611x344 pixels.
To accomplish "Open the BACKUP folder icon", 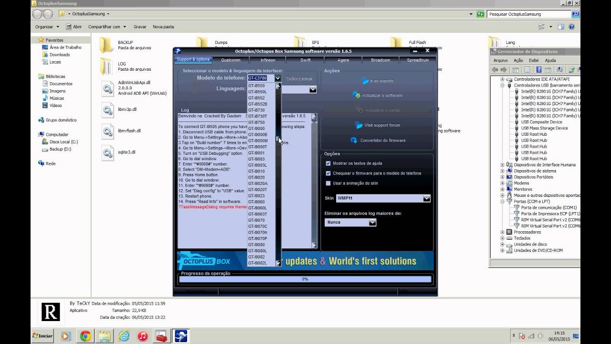I will [x=106, y=45].
